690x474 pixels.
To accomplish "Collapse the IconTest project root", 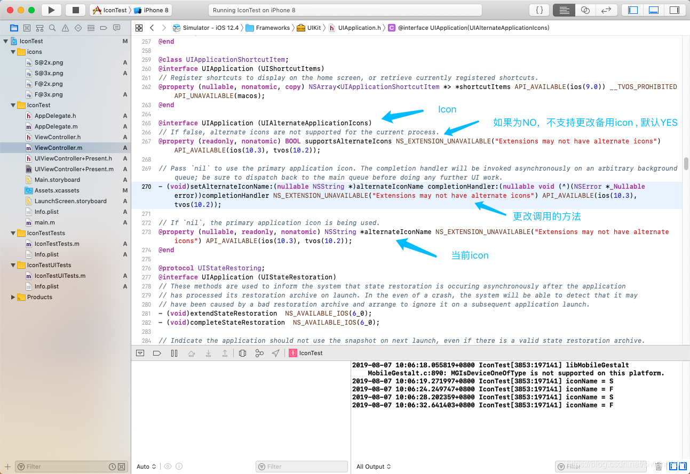I will click(6, 41).
